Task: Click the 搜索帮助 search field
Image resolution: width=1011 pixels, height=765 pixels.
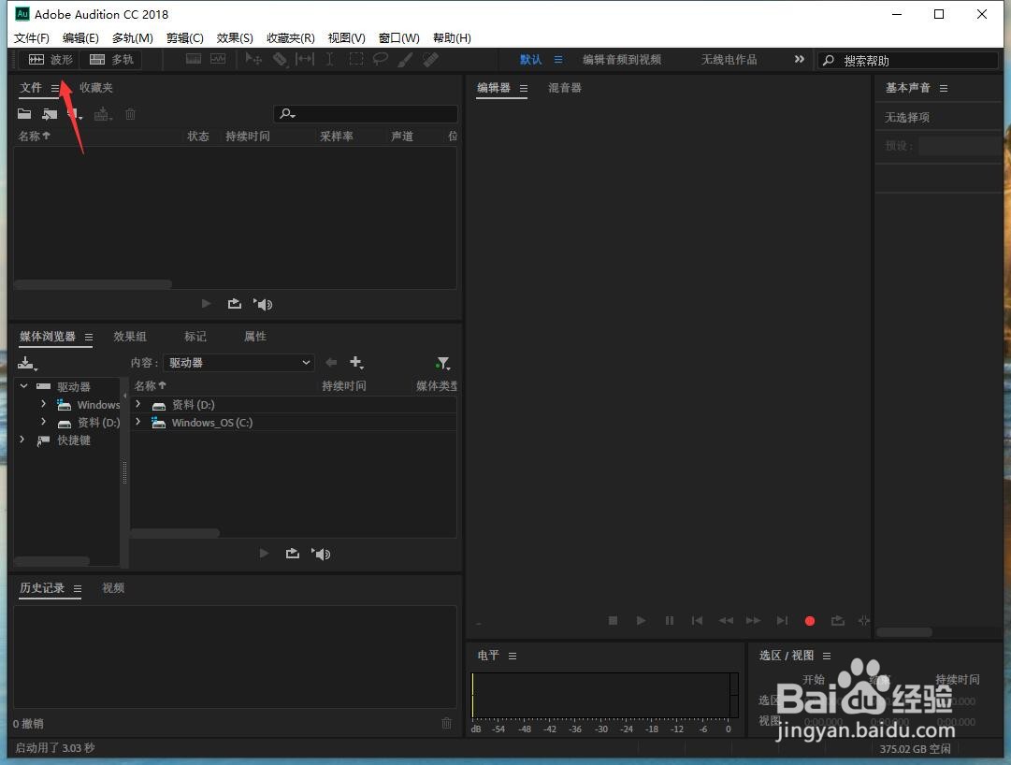Action: (908, 61)
